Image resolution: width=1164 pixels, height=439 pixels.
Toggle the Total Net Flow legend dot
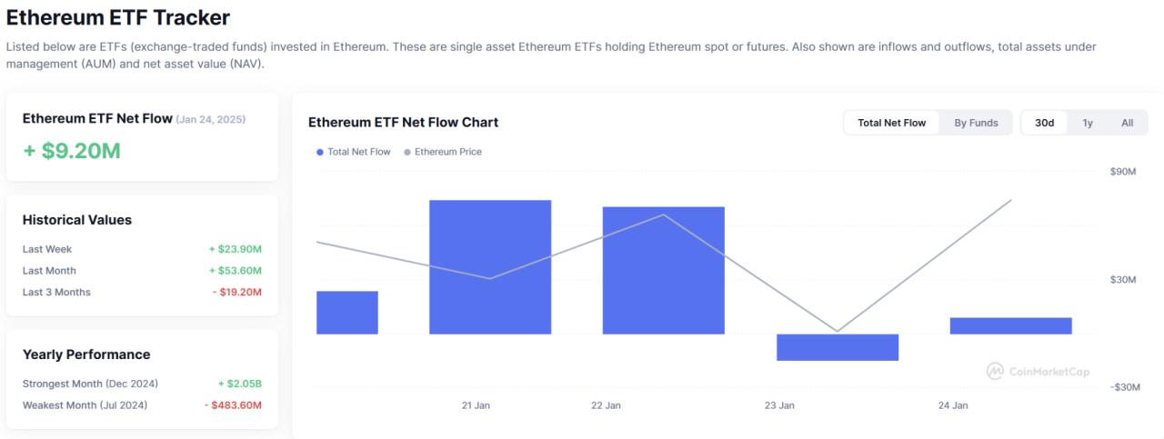point(320,152)
